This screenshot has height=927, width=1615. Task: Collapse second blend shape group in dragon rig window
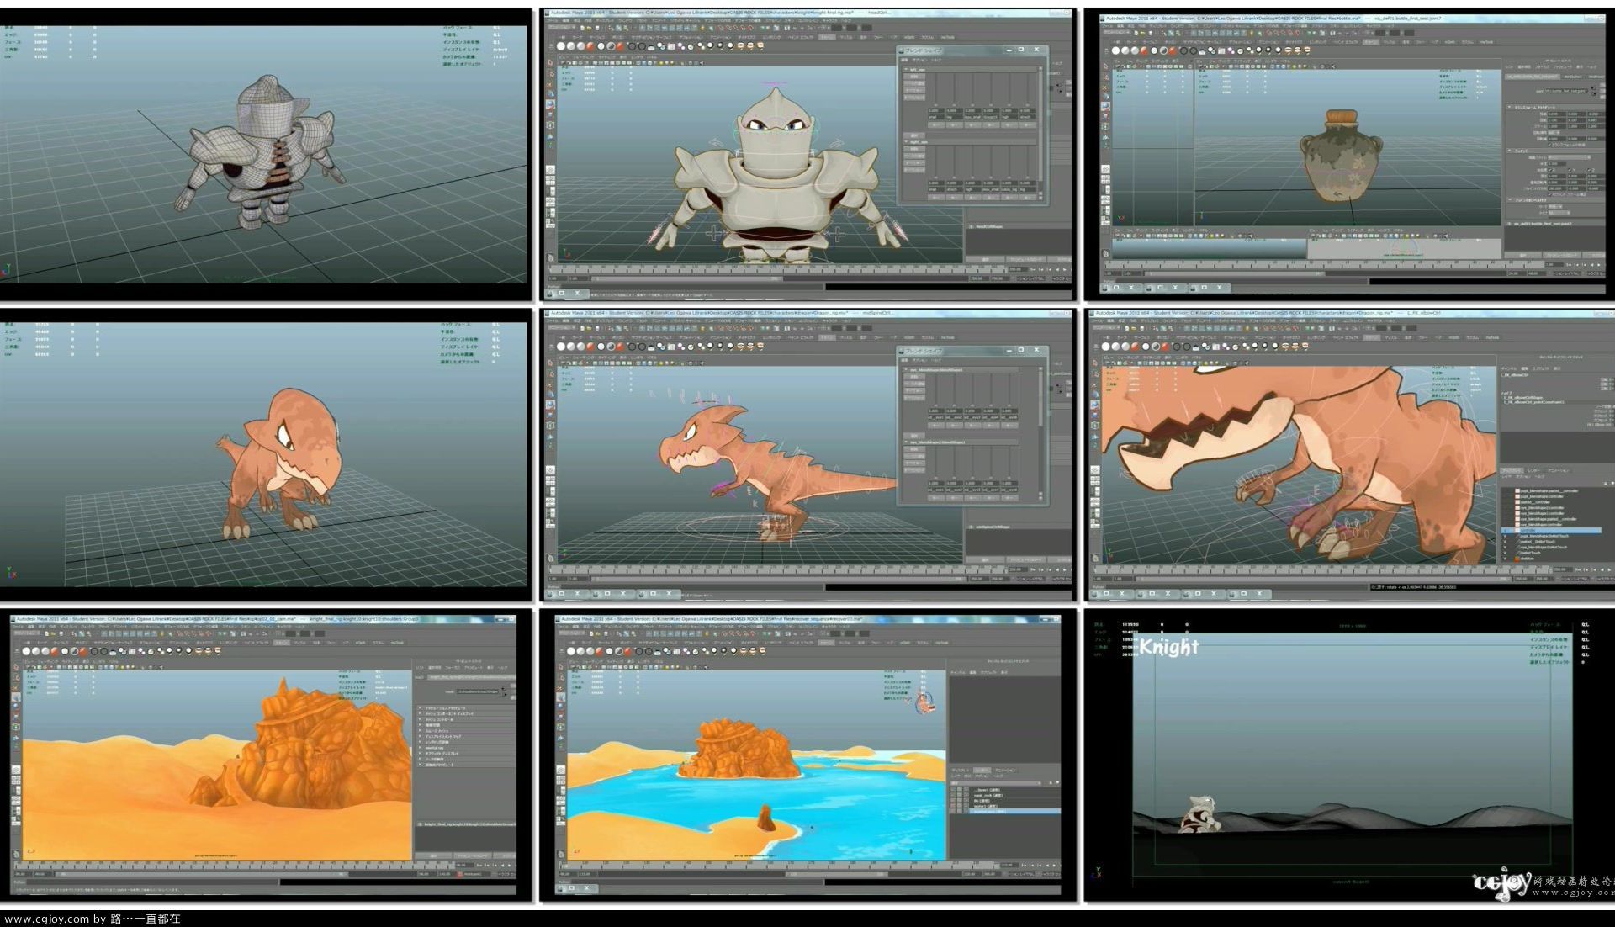(906, 442)
